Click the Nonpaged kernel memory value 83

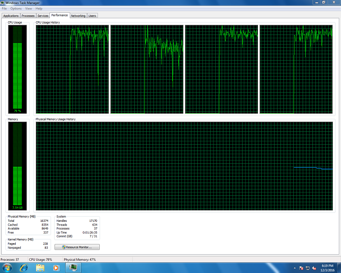[46, 248]
